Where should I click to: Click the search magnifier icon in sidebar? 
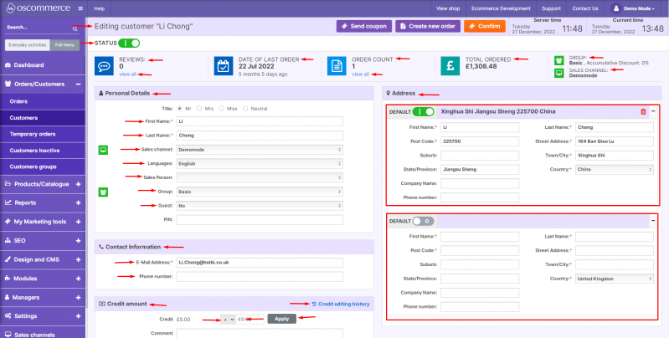pyautogui.click(x=75, y=28)
